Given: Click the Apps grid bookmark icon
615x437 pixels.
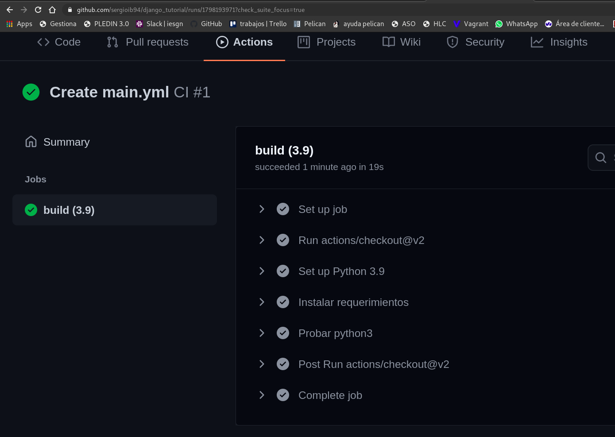Looking at the screenshot, I should [x=10, y=24].
